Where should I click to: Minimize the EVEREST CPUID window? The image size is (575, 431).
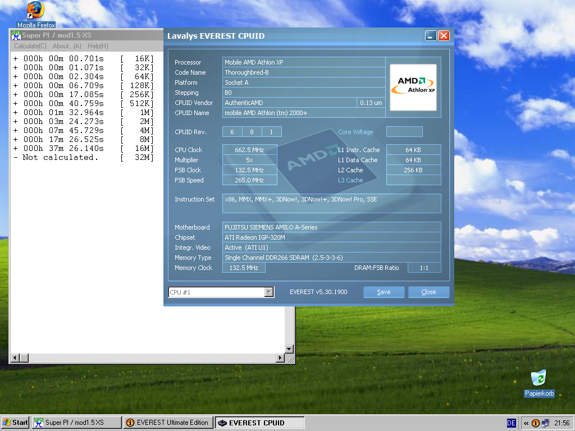431,35
